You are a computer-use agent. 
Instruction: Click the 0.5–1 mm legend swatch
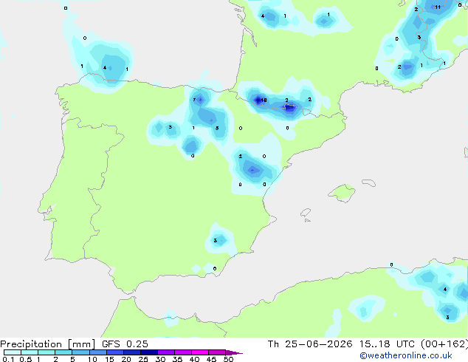[x=30, y=352]
